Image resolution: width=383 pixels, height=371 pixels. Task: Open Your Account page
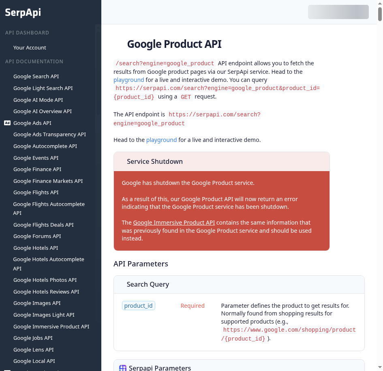click(x=30, y=48)
